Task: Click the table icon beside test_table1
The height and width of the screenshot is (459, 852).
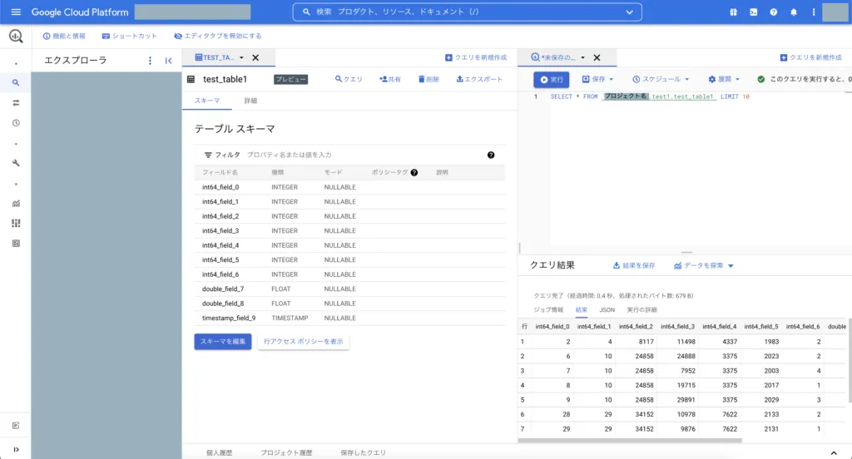Action: point(191,79)
